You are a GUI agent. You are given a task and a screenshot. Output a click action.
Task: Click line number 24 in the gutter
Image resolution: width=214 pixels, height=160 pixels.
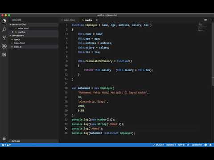click(66, 128)
